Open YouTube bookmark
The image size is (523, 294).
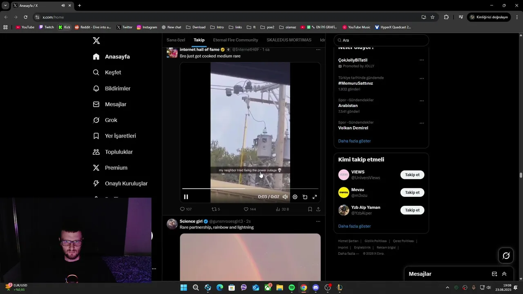[25, 27]
